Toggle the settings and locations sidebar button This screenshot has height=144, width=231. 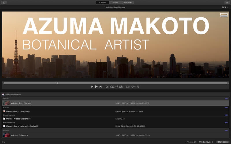point(4,3)
